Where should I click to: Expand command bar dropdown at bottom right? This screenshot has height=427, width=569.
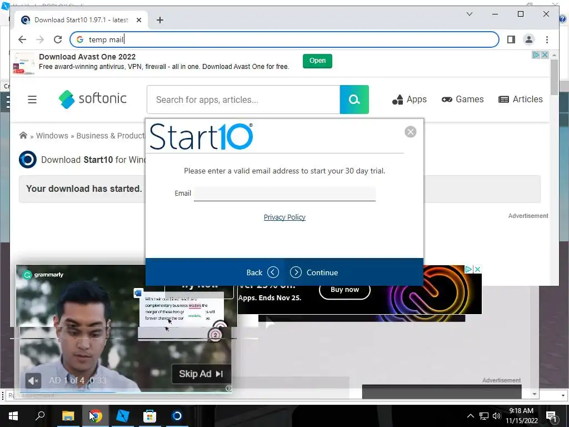click(x=563, y=395)
